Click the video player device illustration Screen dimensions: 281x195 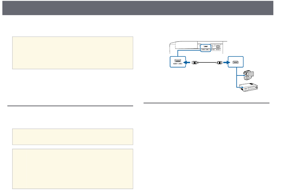click(248, 87)
